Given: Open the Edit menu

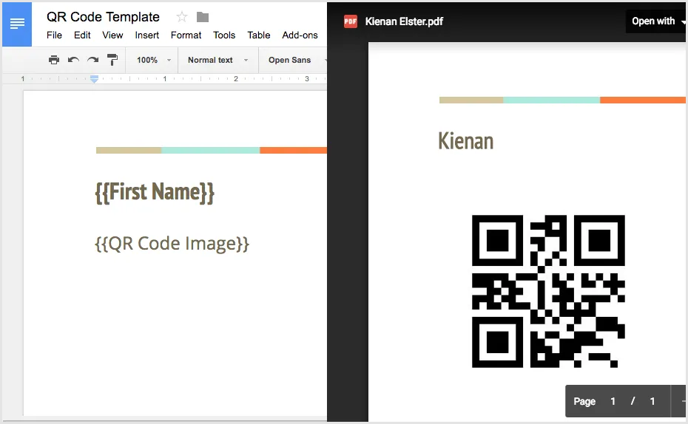Looking at the screenshot, I should 82,35.
